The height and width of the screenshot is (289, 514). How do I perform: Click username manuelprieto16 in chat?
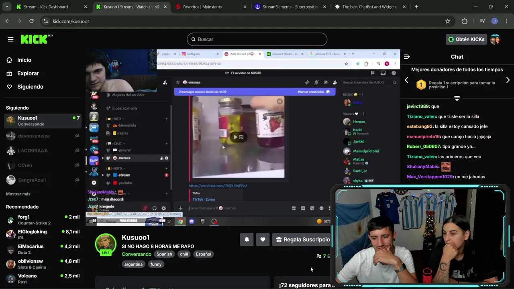[x=424, y=136]
